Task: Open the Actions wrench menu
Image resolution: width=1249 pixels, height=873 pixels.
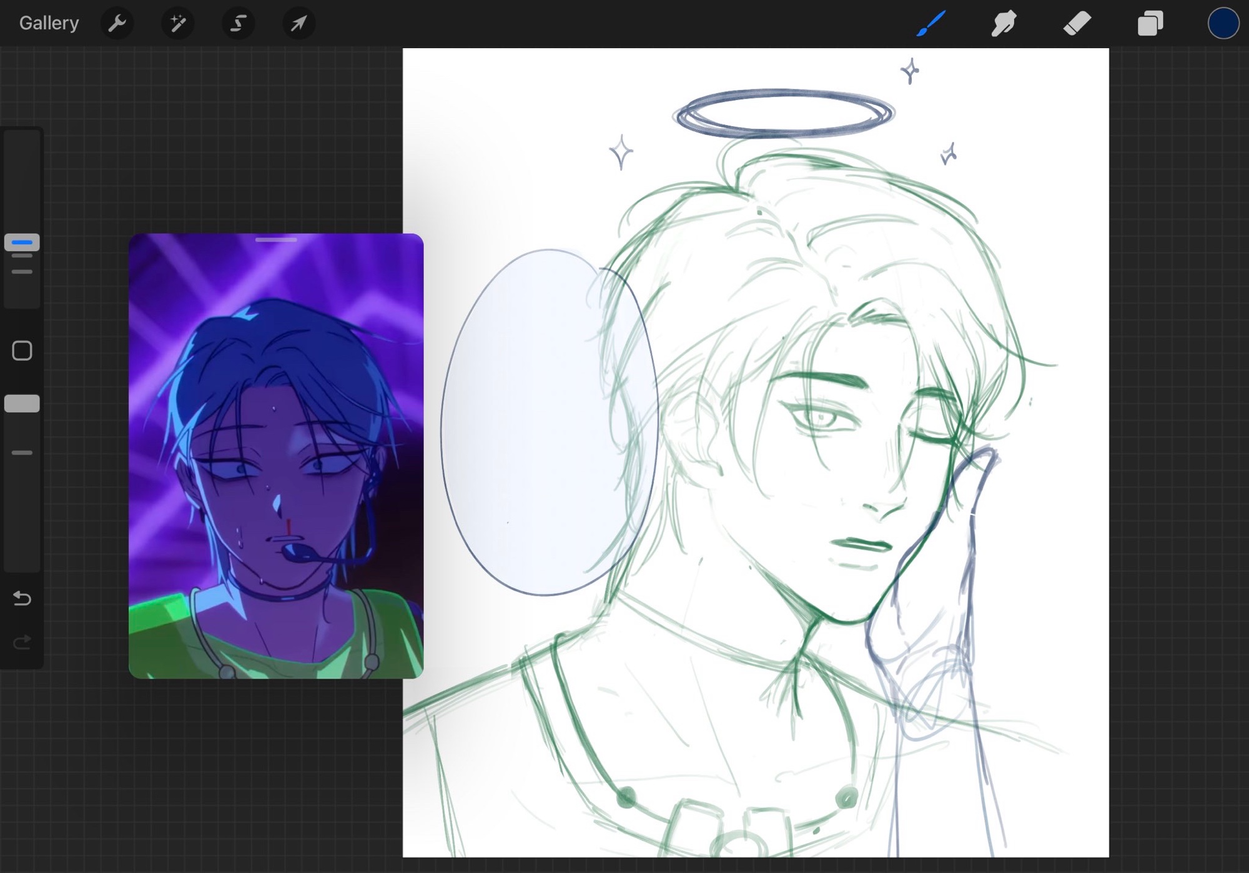Action: point(117,24)
